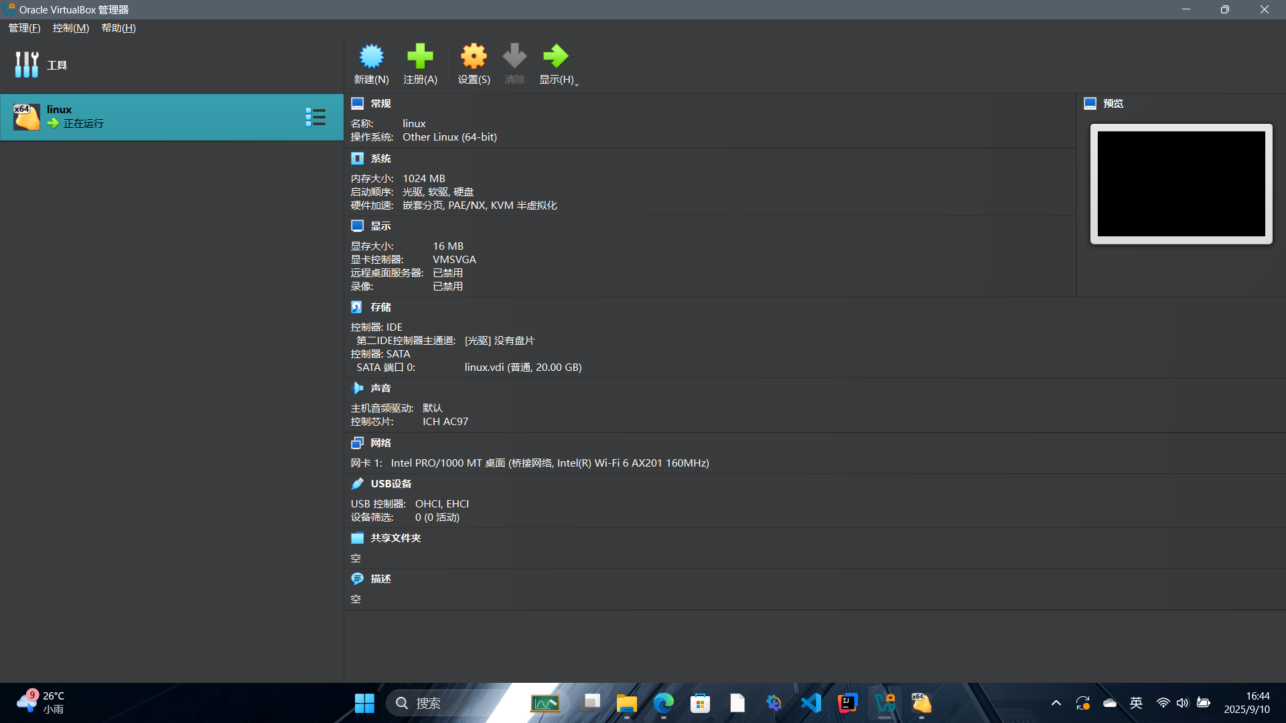Open the 管理(F) menu

pos(24,28)
